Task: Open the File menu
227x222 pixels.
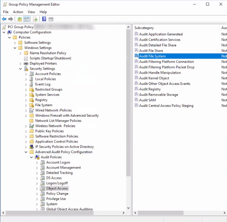Action: point(6,12)
